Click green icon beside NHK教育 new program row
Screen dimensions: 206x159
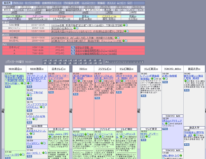tap(124, 25)
